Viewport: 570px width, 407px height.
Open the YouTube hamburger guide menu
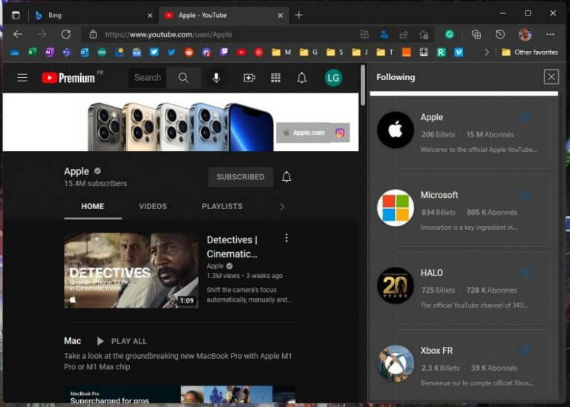[x=22, y=78]
